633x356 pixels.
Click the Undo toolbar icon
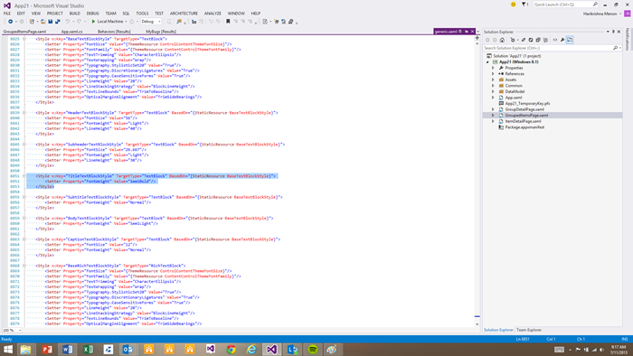(x=68, y=22)
